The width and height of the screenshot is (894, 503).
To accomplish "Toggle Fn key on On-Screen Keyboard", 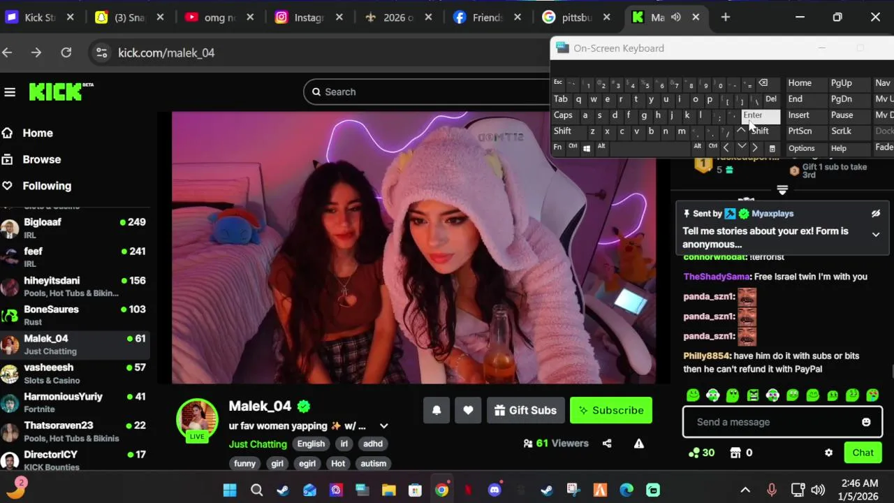I will pos(557,147).
